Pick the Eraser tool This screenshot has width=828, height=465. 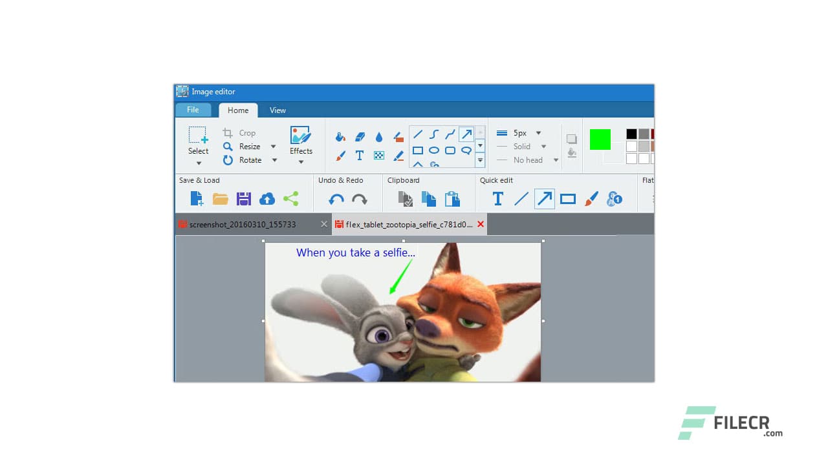pos(360,136)
